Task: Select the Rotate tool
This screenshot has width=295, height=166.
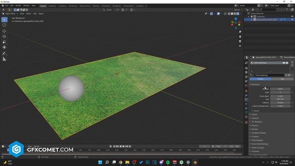Action: 4,36
